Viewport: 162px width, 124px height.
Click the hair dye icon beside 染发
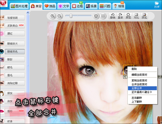click(x=2, y=101)
